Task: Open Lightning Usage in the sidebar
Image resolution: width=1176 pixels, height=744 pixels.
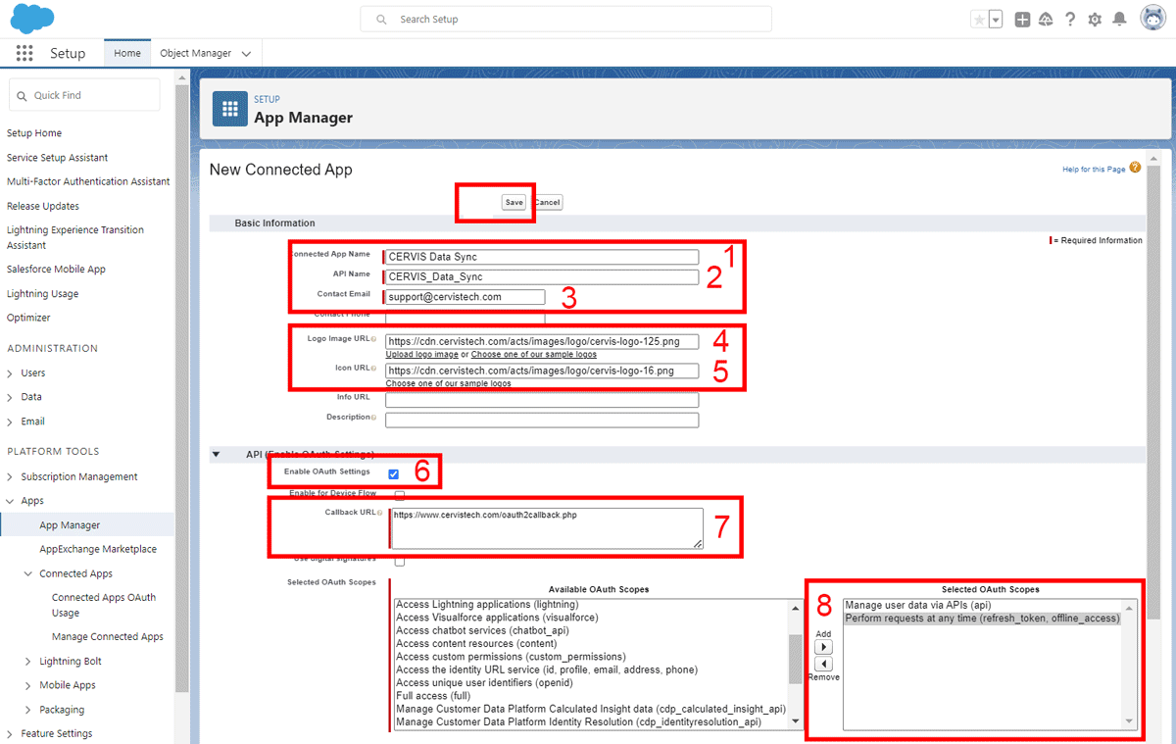Action: (42, 294)
